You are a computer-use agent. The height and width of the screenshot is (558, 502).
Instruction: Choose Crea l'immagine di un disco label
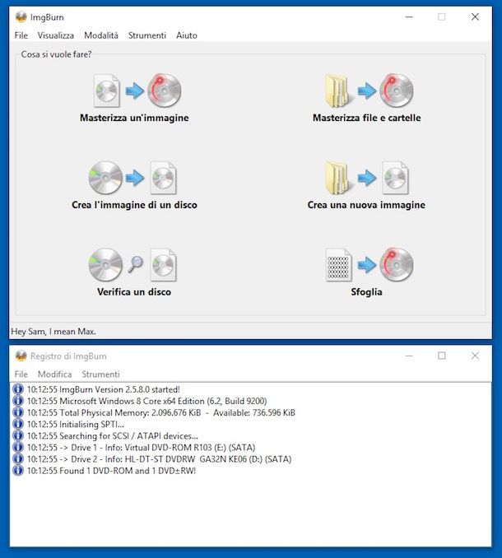[134, 205]
